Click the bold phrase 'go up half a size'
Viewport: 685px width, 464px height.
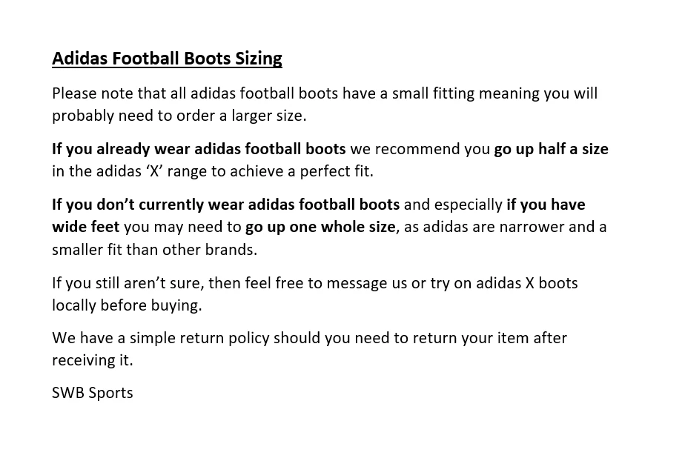[551, 149]
